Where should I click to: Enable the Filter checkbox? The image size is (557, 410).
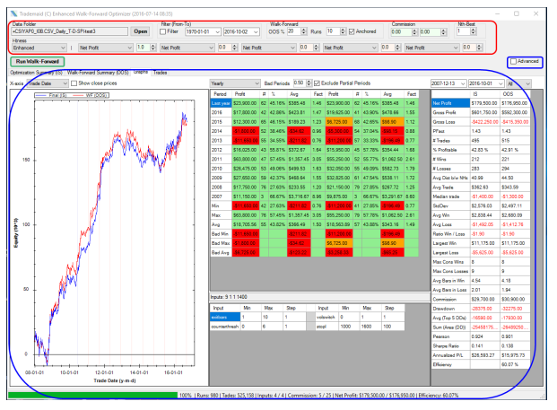coord(164,30)
